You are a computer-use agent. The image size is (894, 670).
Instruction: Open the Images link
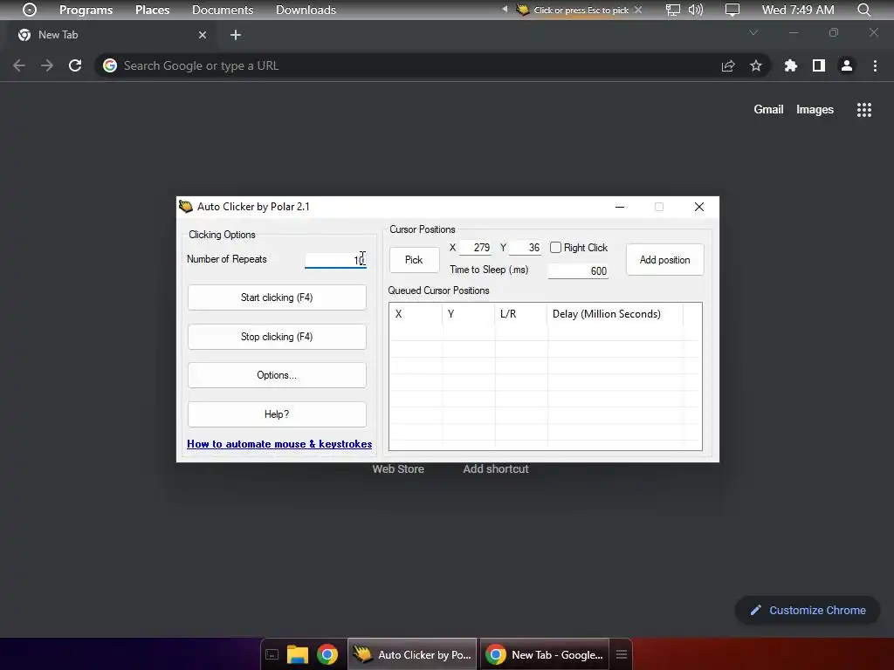pyautogui.click(x=815, y=109)
